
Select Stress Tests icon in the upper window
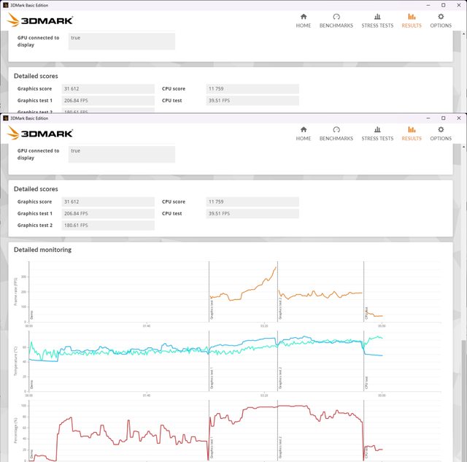(x=377, y=20)
